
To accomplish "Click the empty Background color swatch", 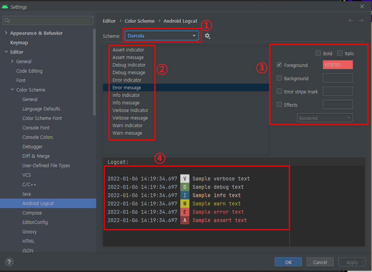I will point(338,78).
